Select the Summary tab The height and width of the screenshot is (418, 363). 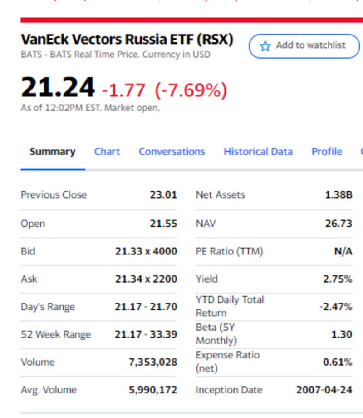[x=52, y=152]
